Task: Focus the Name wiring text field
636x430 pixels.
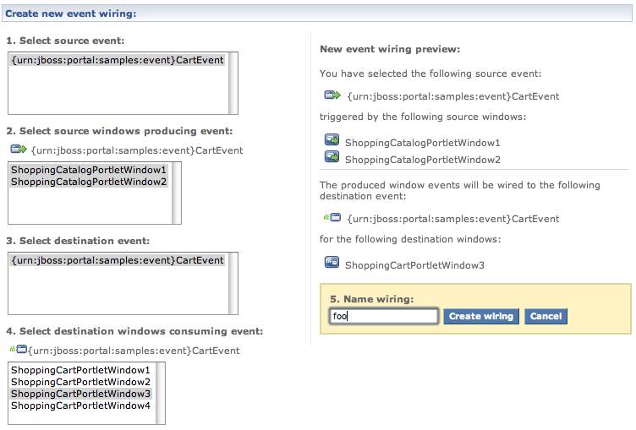Action: point(384,316)
